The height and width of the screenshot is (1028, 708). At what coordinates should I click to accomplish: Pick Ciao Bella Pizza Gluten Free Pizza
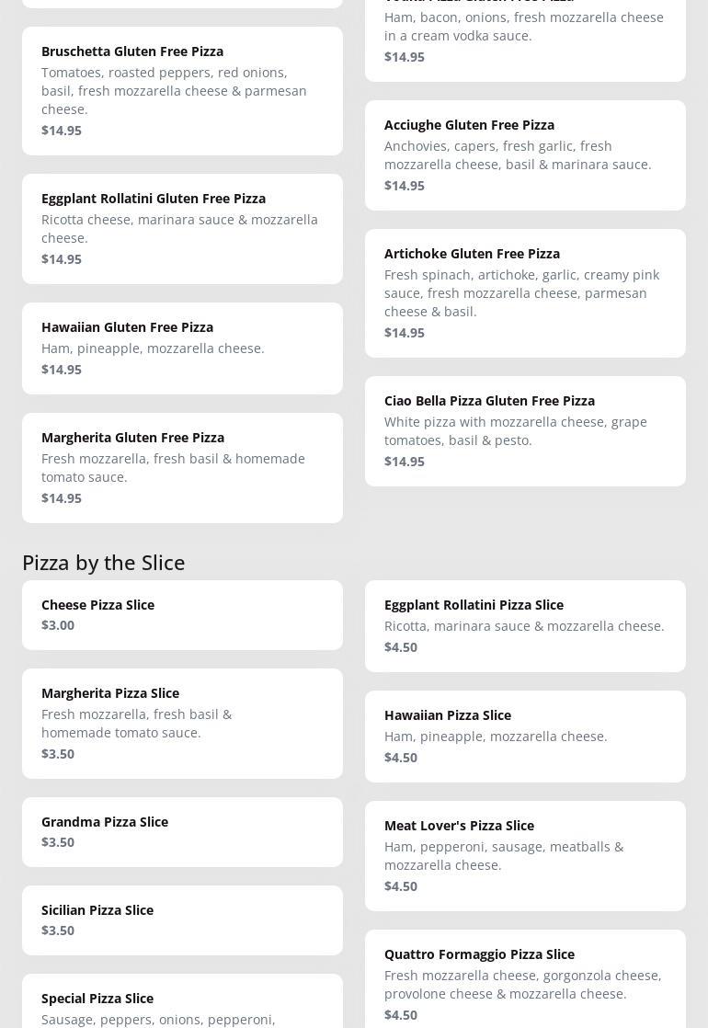coord(525,430)
